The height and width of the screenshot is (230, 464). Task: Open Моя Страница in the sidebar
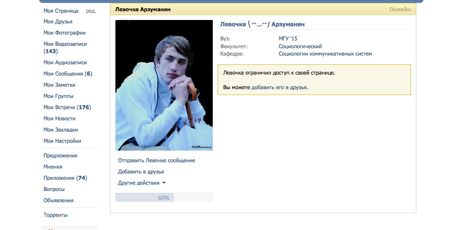61,11
